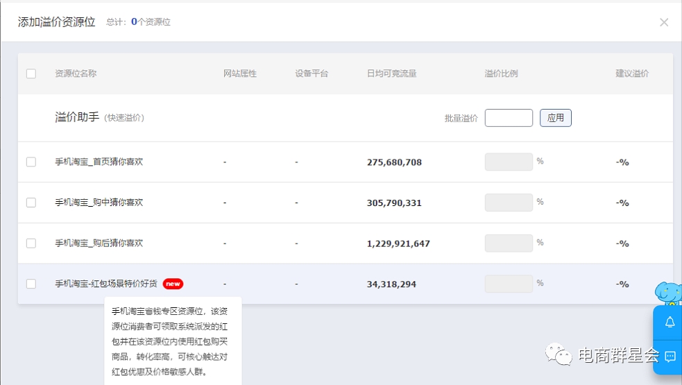The width and height of the screenshot is (682, 385).
Task: Close the 添加溢价资源位 dialog
Action: 664,22
